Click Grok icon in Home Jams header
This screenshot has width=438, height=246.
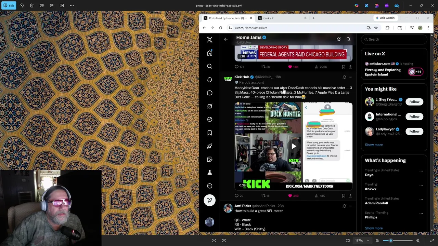click(x=338, y=39)
